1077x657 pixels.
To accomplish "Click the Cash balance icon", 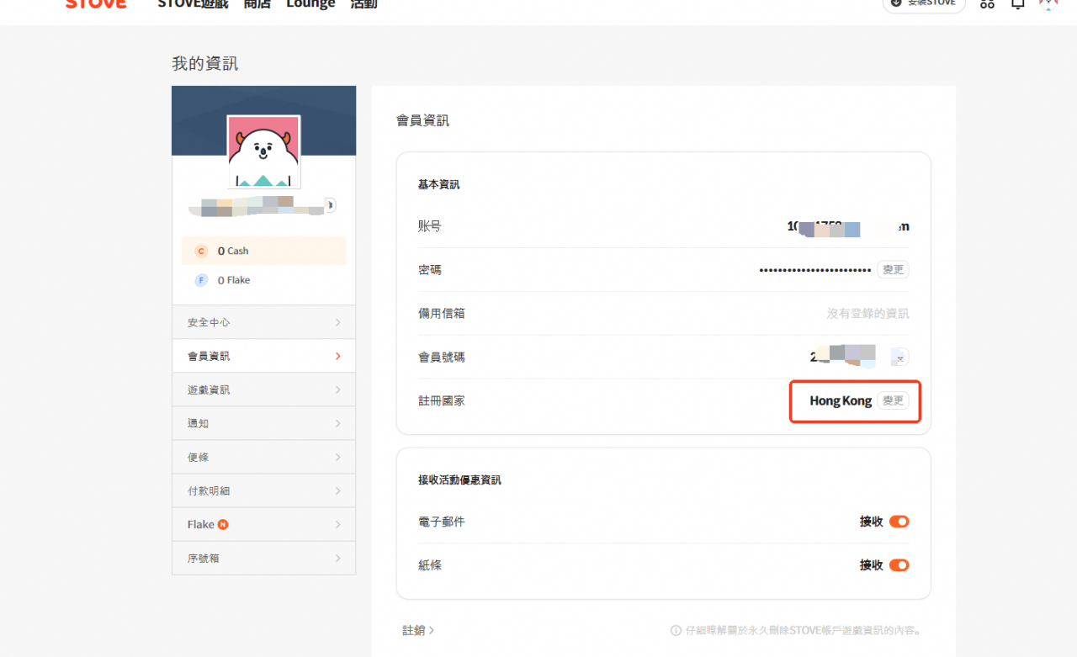I will click(199, 250).
